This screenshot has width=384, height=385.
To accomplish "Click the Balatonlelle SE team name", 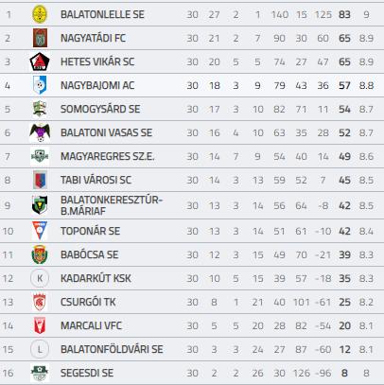I will (x=102, y=14).
